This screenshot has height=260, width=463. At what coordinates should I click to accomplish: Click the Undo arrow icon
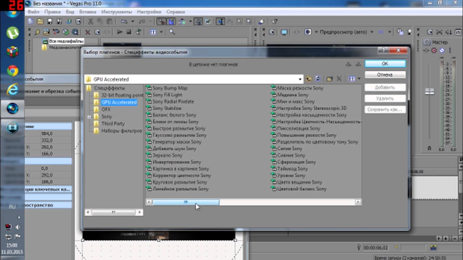click(124, 21)
